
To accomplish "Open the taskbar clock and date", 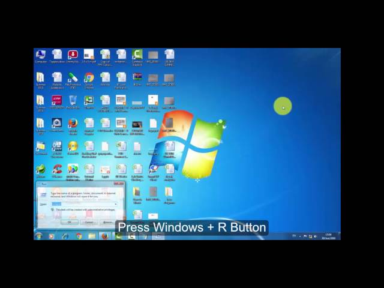I will (x=328, y=236).
